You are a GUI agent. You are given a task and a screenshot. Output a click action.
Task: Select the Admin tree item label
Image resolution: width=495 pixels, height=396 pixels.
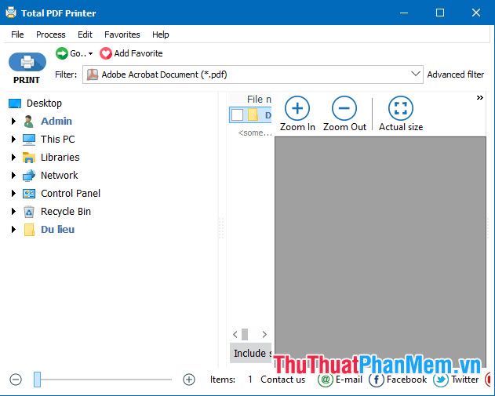[x=56, y=122]
